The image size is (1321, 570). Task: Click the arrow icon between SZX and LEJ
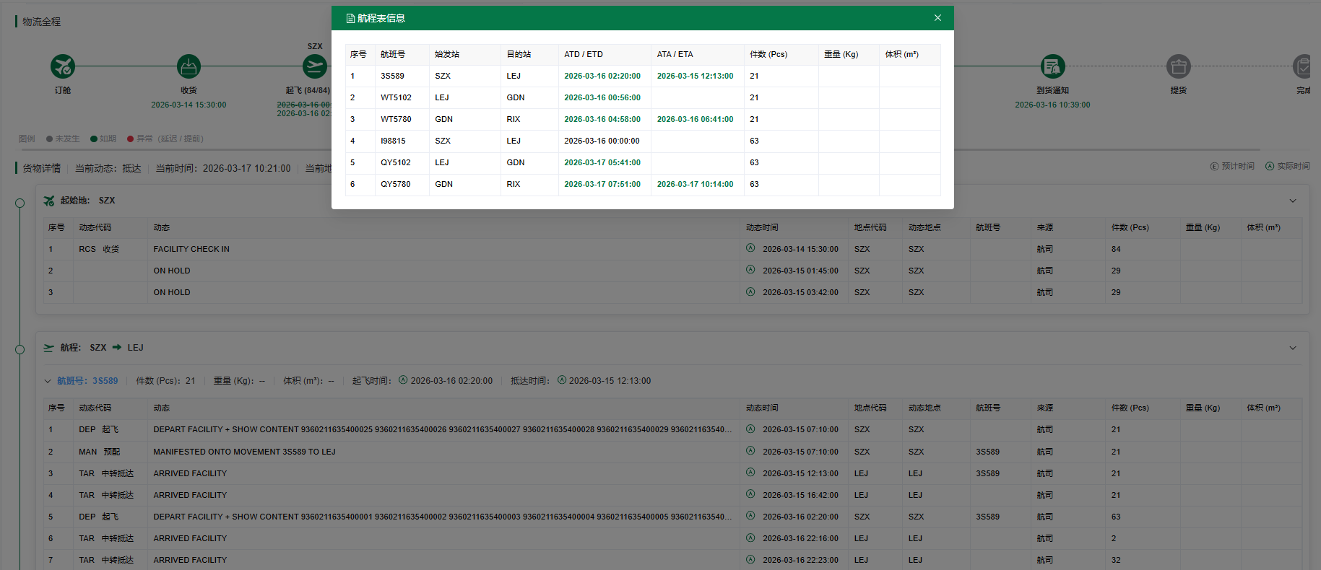(117, 348)
